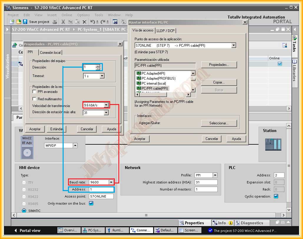
Task: Click the Cut scissors icon
Action: (x=63, y=22)
